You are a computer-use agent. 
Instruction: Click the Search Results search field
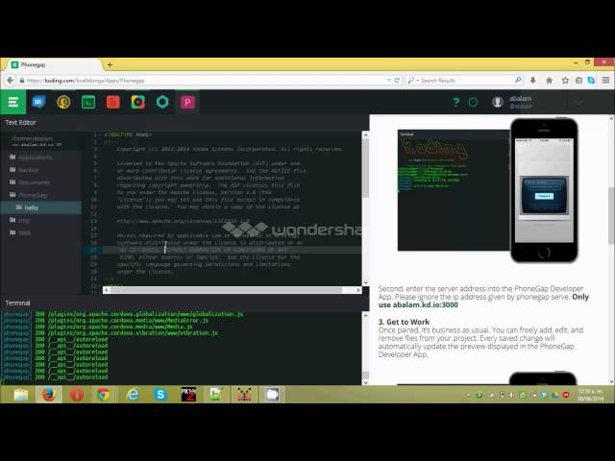[x=467, y=81]
